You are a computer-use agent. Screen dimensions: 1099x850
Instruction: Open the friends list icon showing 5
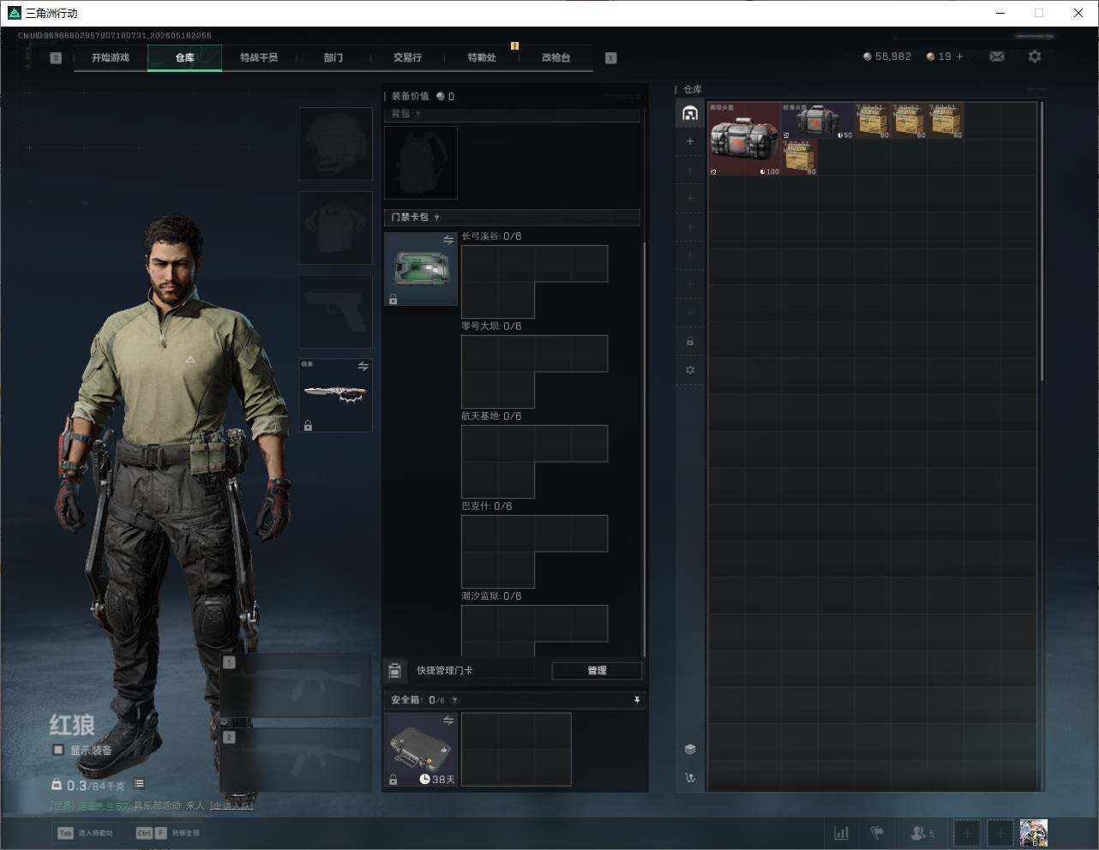pos(922,833)
